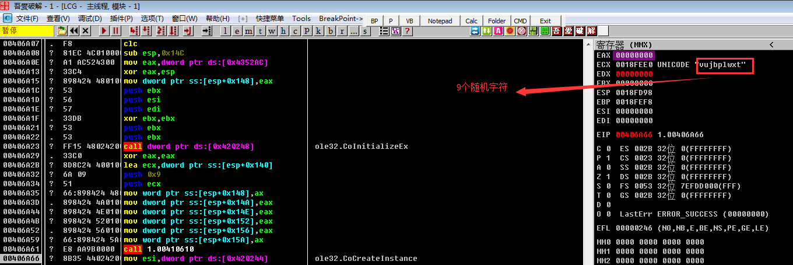Switch to CPU window with the c button

(296, 31)
